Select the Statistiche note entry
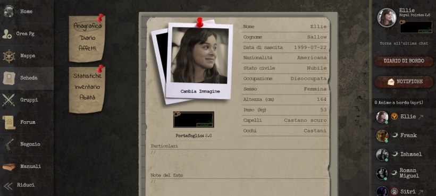 click(x=87, y=76)
